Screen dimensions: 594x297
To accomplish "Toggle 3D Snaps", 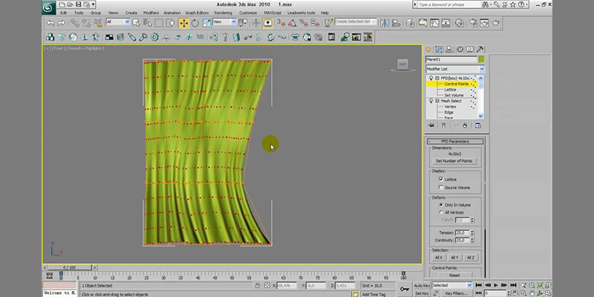I will [281, 23].
